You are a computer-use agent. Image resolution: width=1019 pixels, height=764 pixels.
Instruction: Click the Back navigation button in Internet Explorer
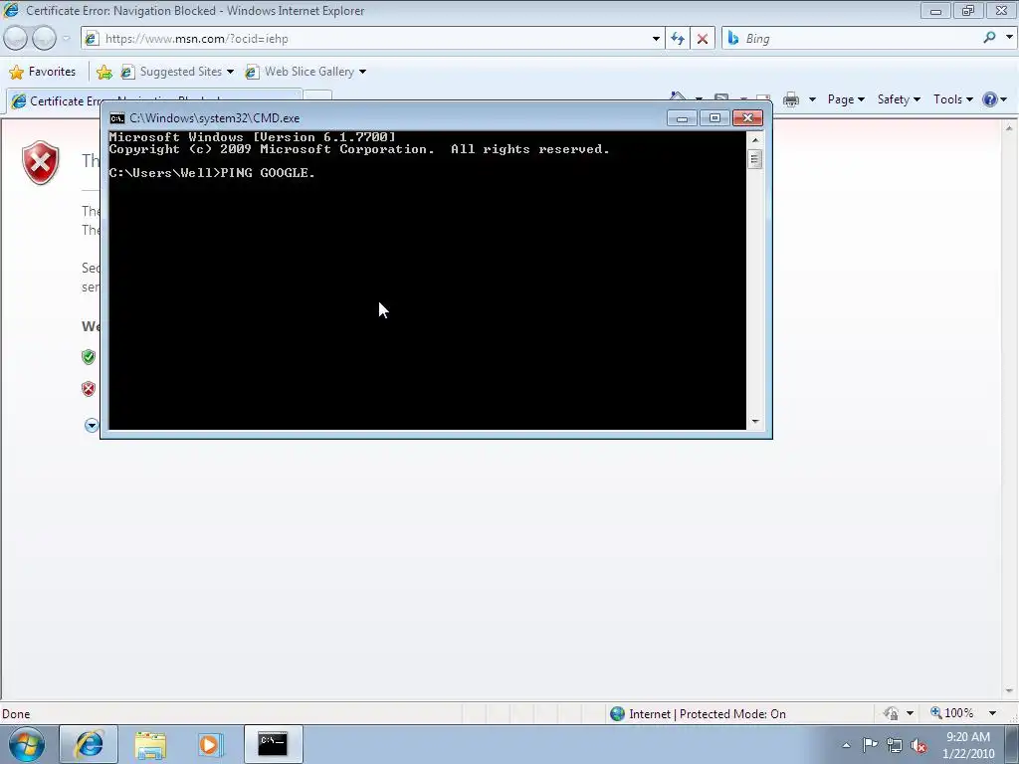pos(16,39)
